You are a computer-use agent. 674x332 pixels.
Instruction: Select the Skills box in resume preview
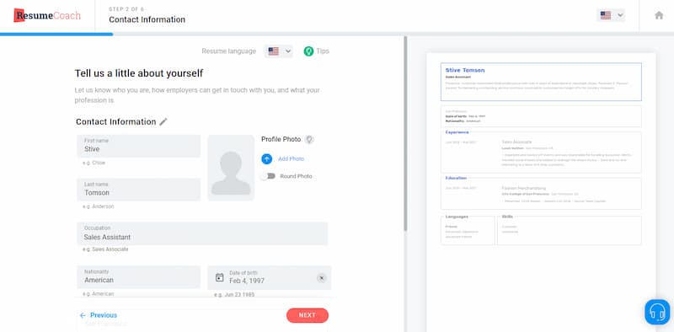[570, 230]
